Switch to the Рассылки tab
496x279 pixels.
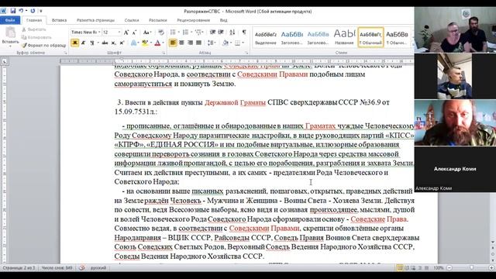click(158, 20)
